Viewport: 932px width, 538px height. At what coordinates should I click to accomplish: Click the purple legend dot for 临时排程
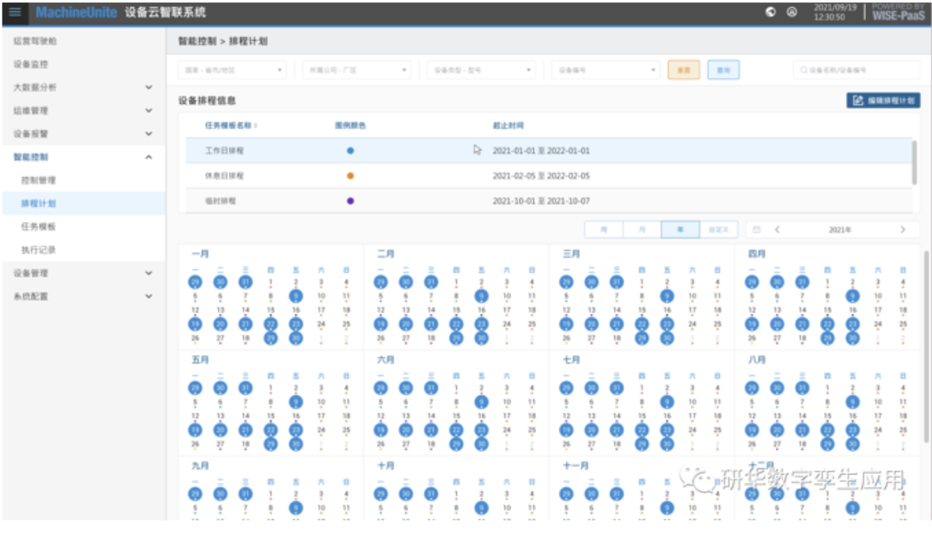click(350, 201)
